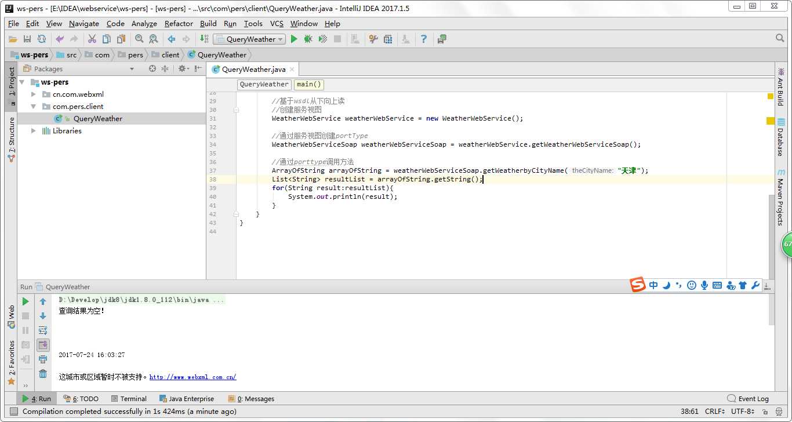Image resolution: width=792 pixels, height=422 pixels.
Task: Click the main() method breadcrumb
Action: (308, 84)
